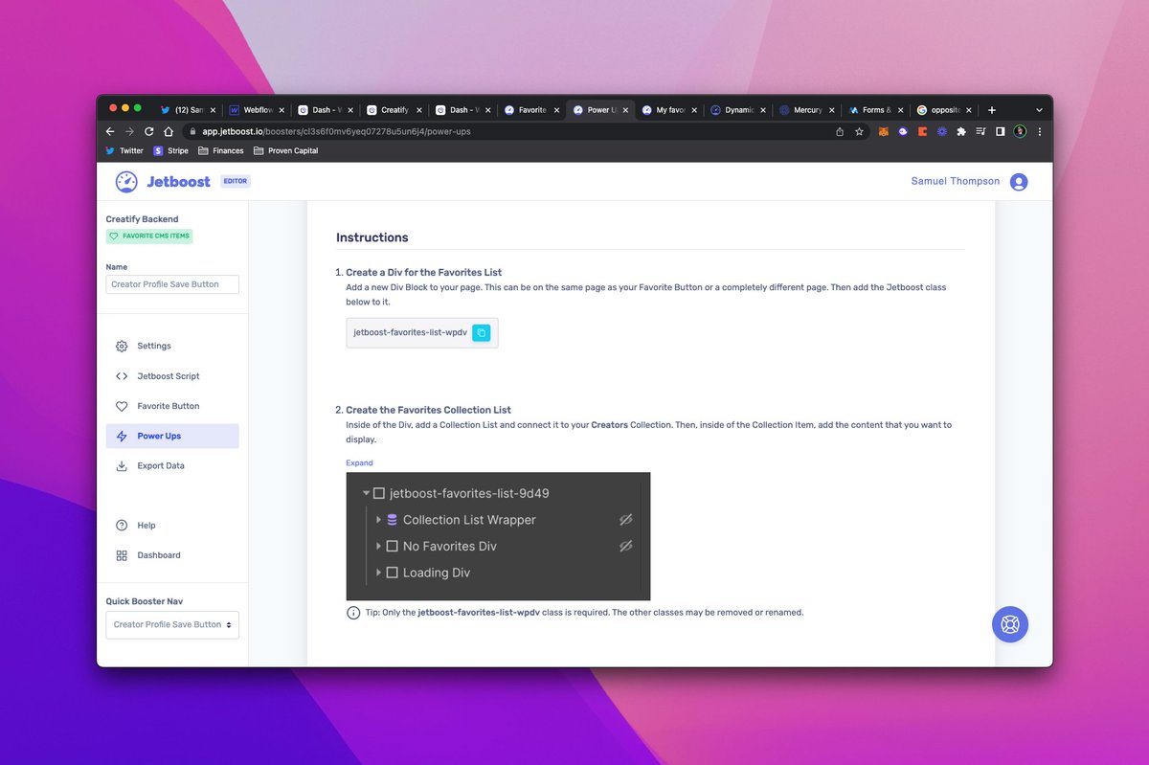Open the blue gear-shaped extension icon
This screenshot has height=765, width=1149.
[x=942, y=131]
